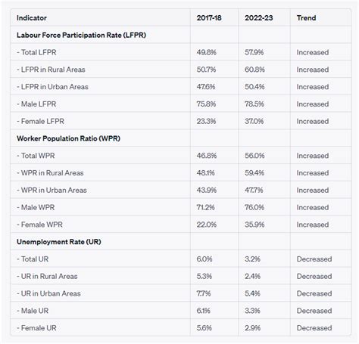The image size is (359, 344).
Task: Select Worker Population Ratio section heading
Action: tap(68, 138)
